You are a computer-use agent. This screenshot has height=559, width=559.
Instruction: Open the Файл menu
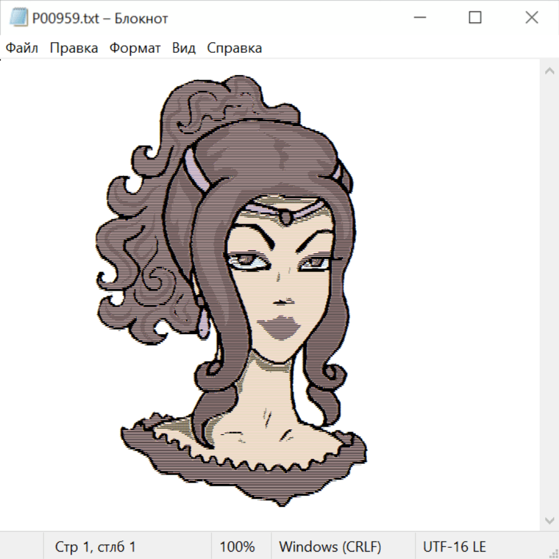[x=22, y=48]
